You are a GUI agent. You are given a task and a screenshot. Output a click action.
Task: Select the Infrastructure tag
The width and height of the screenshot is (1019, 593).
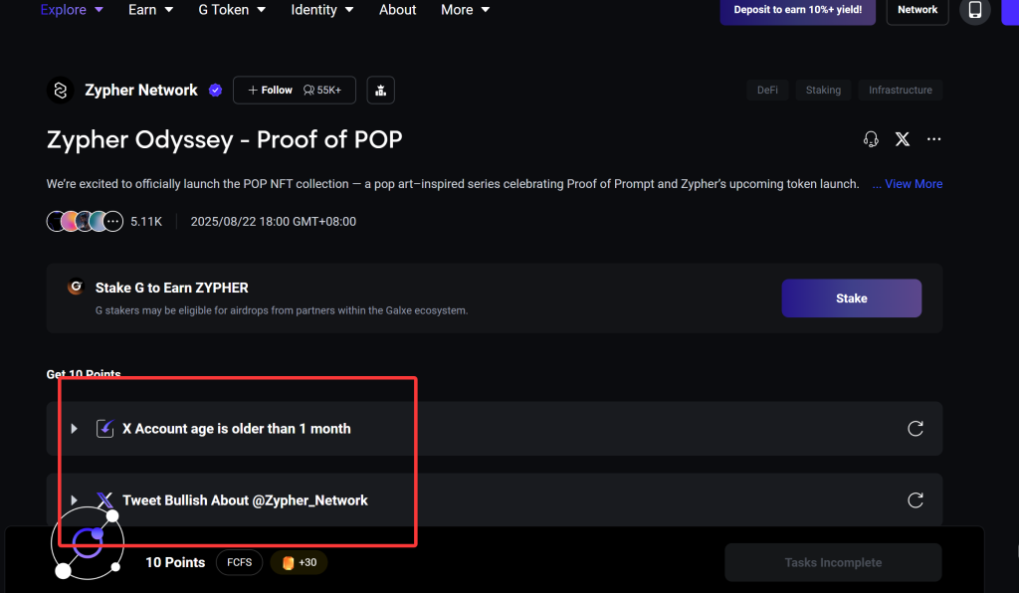coord(901,91)
